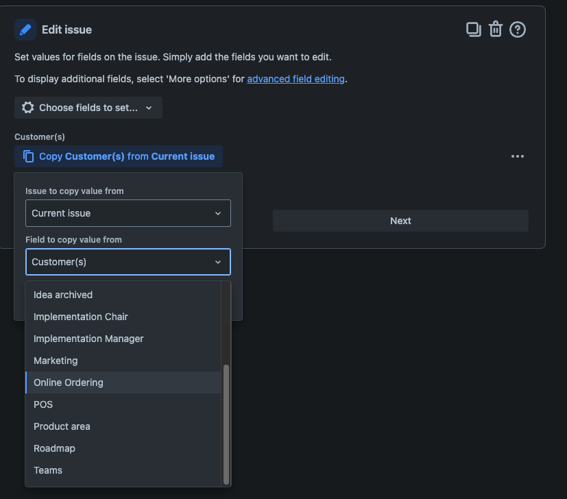Open the advanced field editing link
Image resolution: width=567 pixels, height=499 pixels.
[295, 79]
